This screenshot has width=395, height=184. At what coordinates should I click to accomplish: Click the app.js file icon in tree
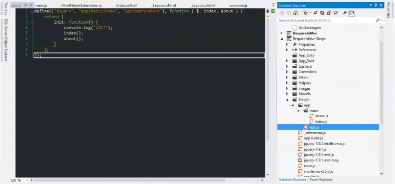tap(306, 127)
